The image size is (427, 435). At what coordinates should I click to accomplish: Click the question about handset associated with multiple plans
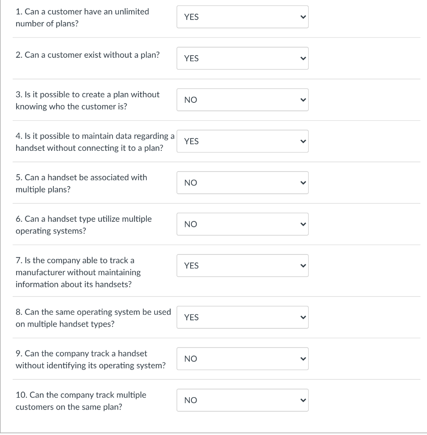coord(81,183)
